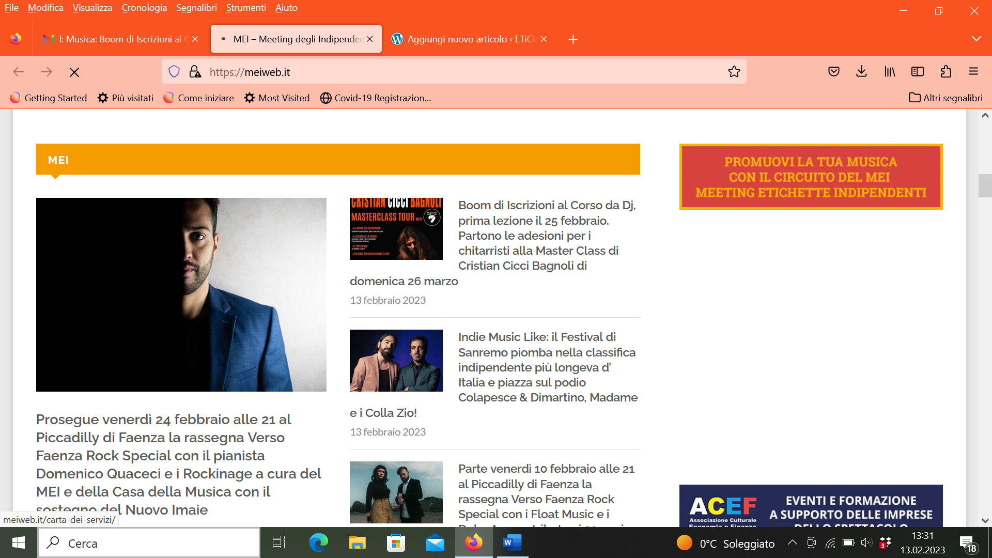Open Most Visited bookmark folder

coord(277,98)
